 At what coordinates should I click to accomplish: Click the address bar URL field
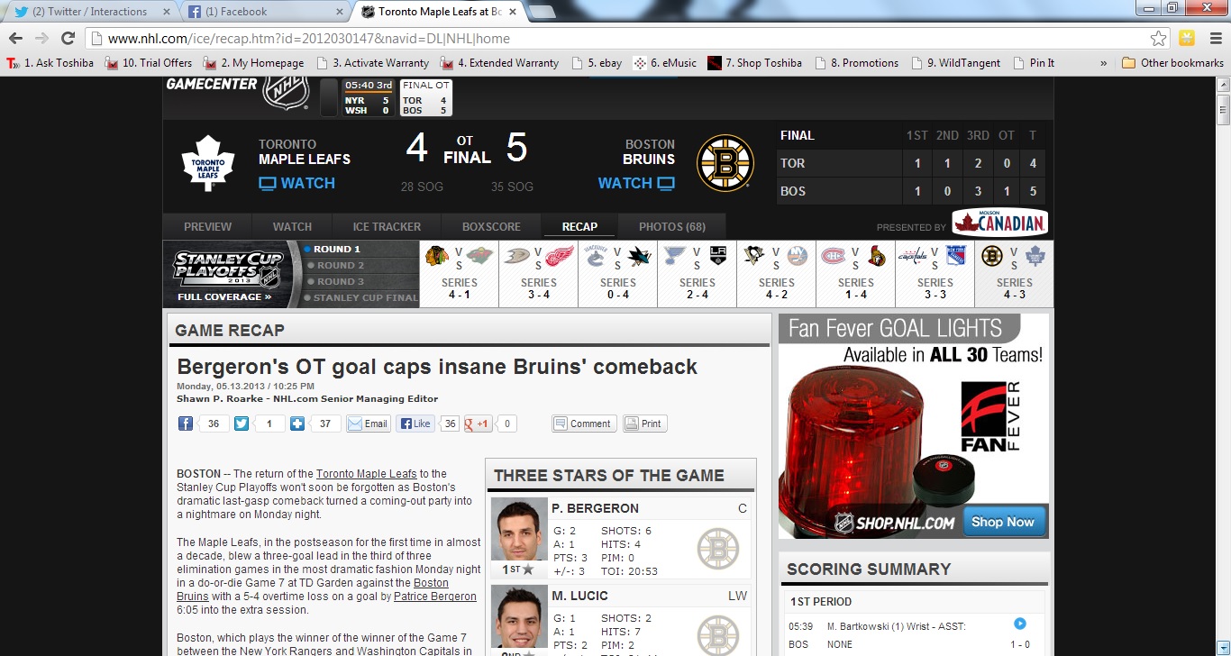(x=617, y=39)
